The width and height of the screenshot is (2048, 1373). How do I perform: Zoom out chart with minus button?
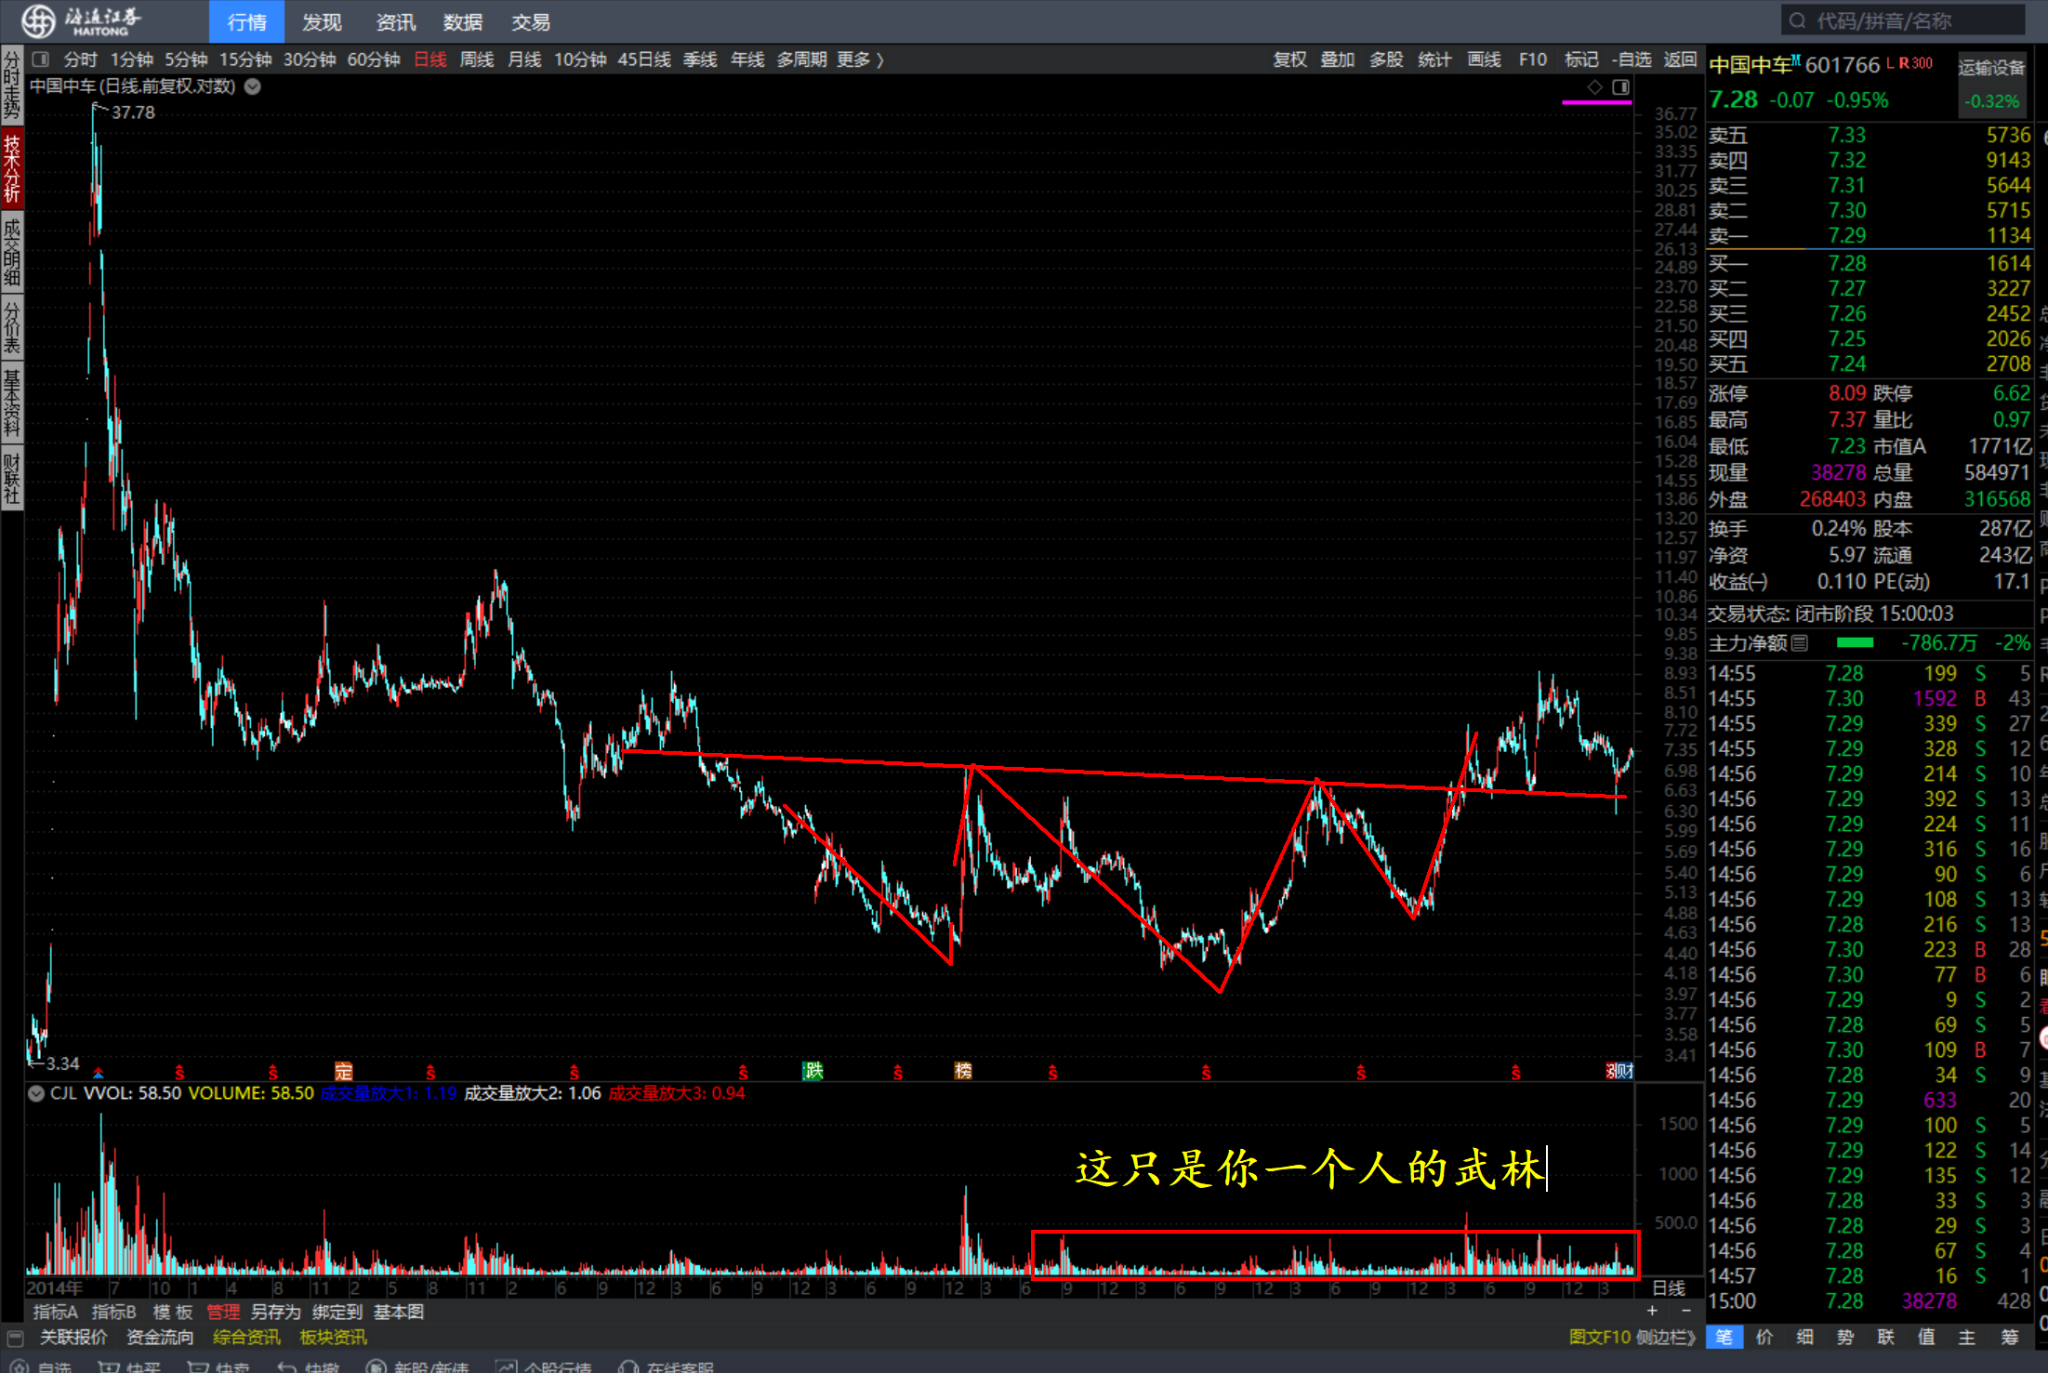tap(1686, 1311)
